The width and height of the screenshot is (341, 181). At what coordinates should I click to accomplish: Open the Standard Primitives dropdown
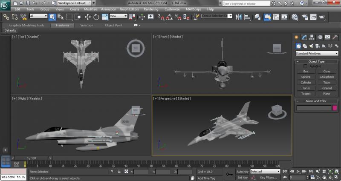pos(317,54)
